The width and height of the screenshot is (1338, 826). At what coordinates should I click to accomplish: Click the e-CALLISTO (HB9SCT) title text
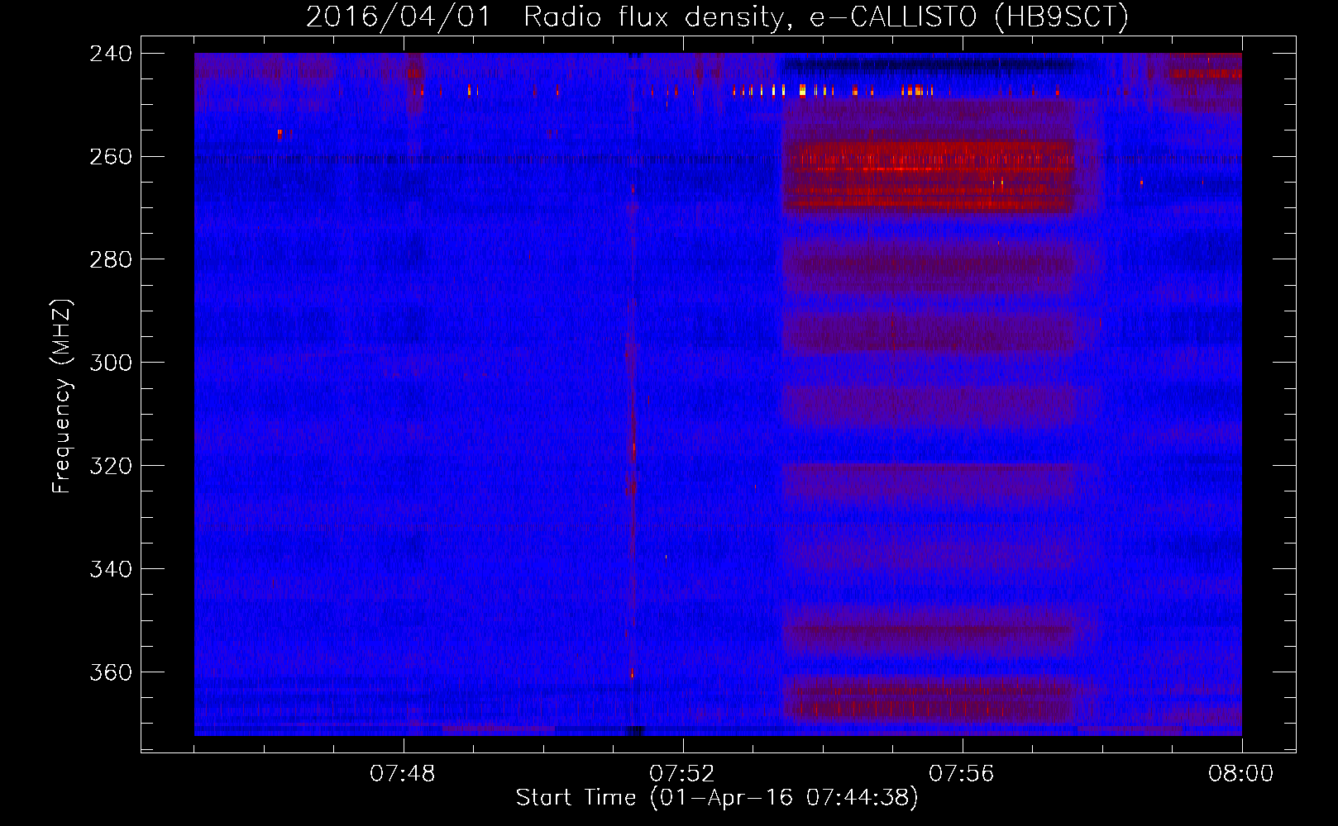click(x=969, y=17)
